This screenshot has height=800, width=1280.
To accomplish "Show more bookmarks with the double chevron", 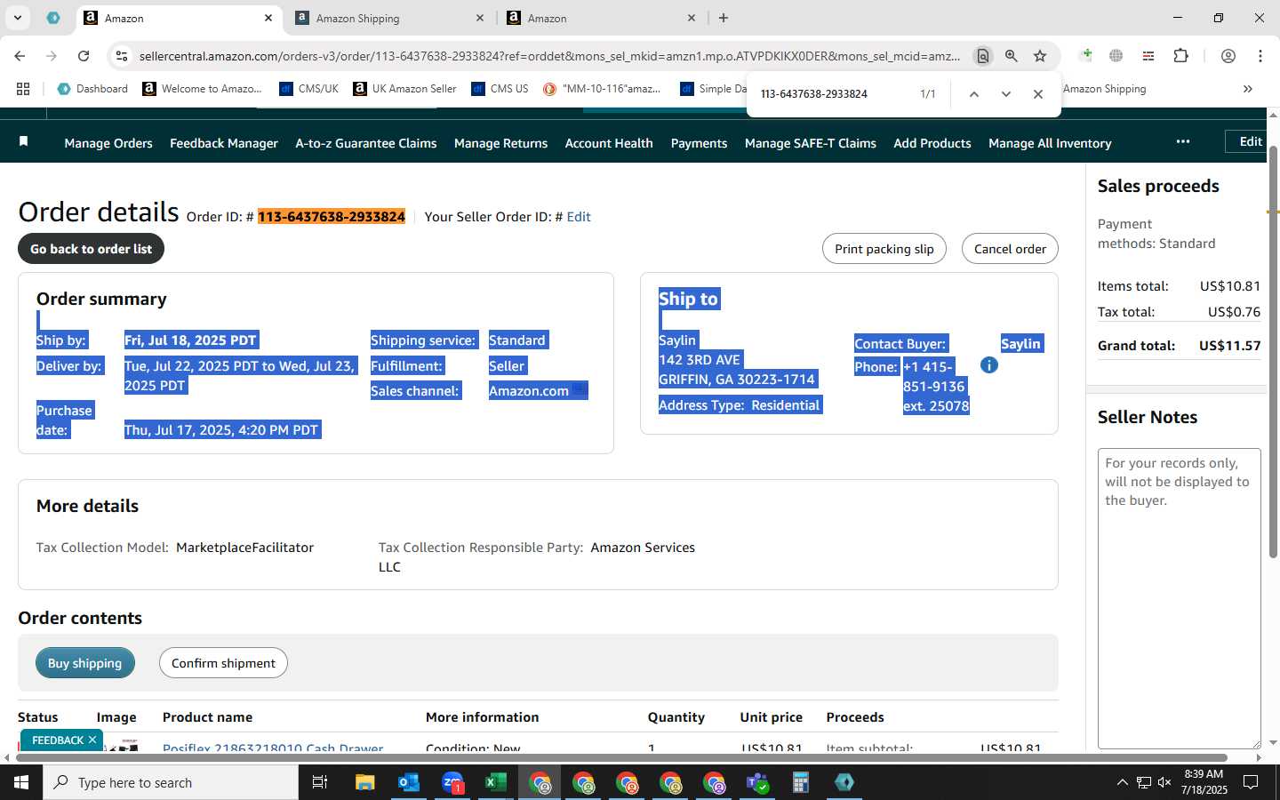I will [x=1248, y=89].
